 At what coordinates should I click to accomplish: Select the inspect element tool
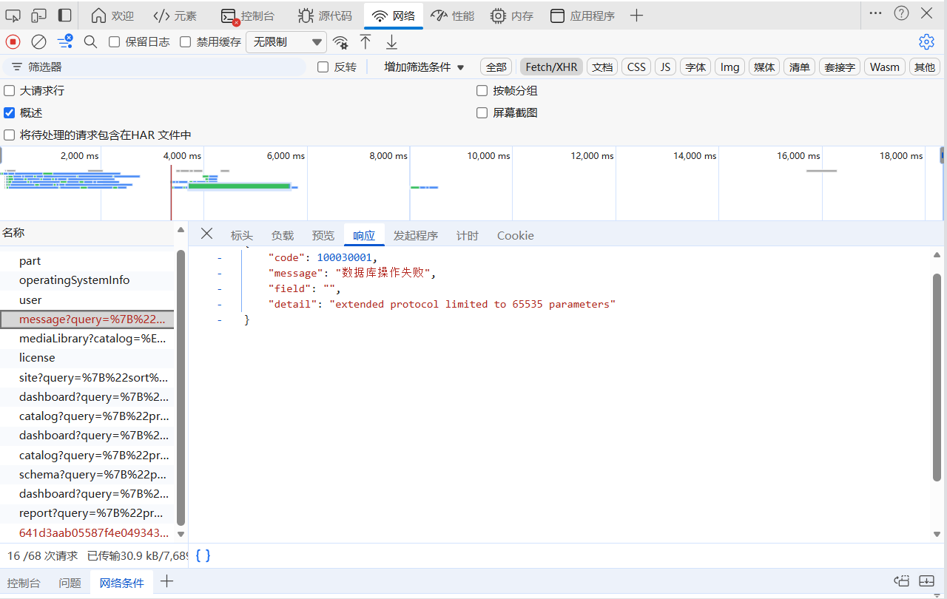pyautogui.click(x=12, y=15)
